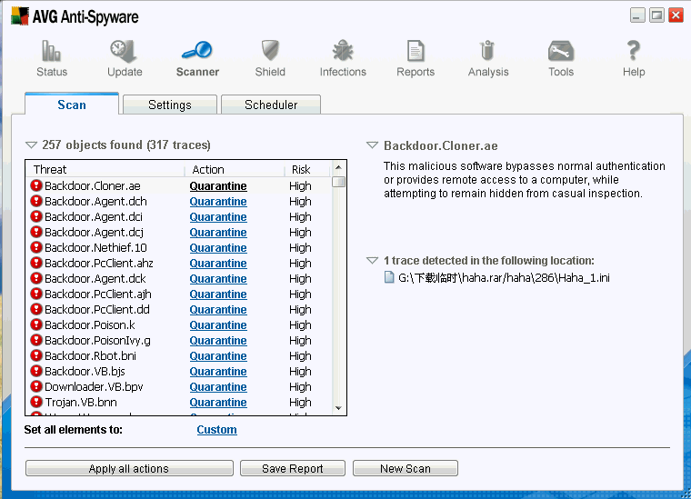This screenshot has width=691, height=499.
Task: Click red threat icon for Downloader.VB.bpv
Action: pos(36,386)
